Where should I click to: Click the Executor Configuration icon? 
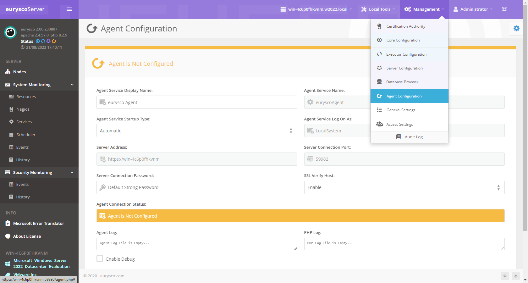tap(379, 54)
